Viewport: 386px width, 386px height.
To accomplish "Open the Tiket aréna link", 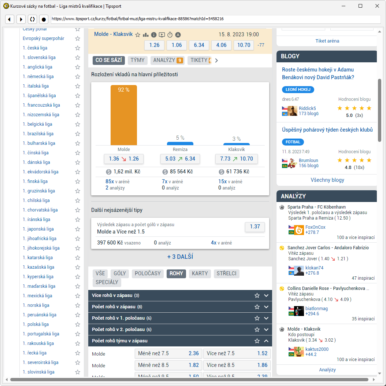I will point(327,41).
